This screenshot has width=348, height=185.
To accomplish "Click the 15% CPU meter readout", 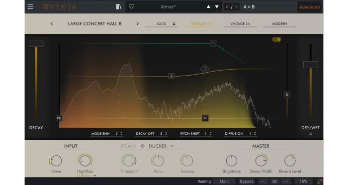I will pyautogui.click(x=303, y=182).
